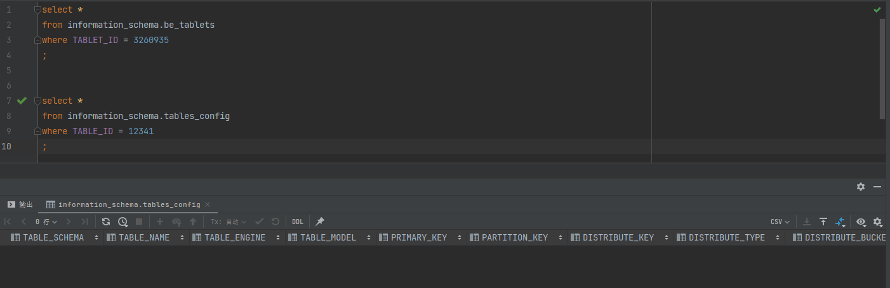890x288 pixels.
Task: Open tool window gear options
Action: 861,187
